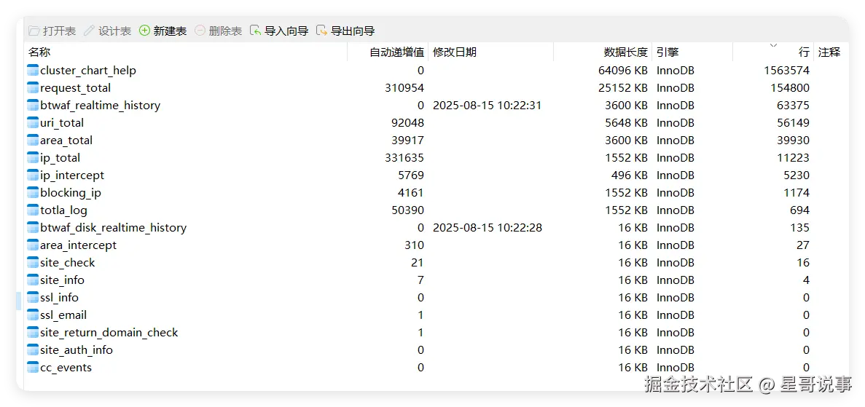Select the site_auth_info table name
The width and height of the screenshot is (865, 407).
pos(76,350)
